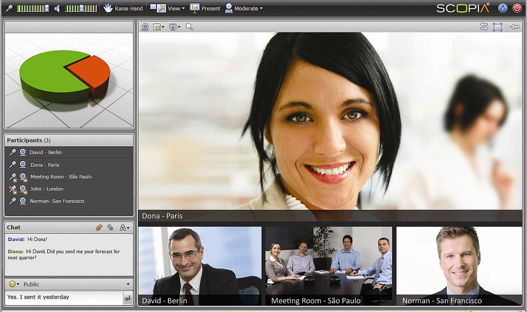The width and height of the screenshot is (527, 312).
Task: Expand the Moderate dropdown
Action: (244, 8)
